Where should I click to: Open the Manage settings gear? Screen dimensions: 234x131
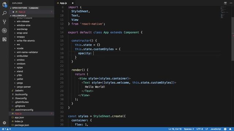[4, 123]
